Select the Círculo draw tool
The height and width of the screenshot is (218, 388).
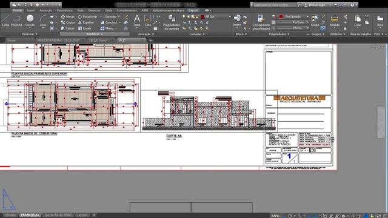(30, 20)
